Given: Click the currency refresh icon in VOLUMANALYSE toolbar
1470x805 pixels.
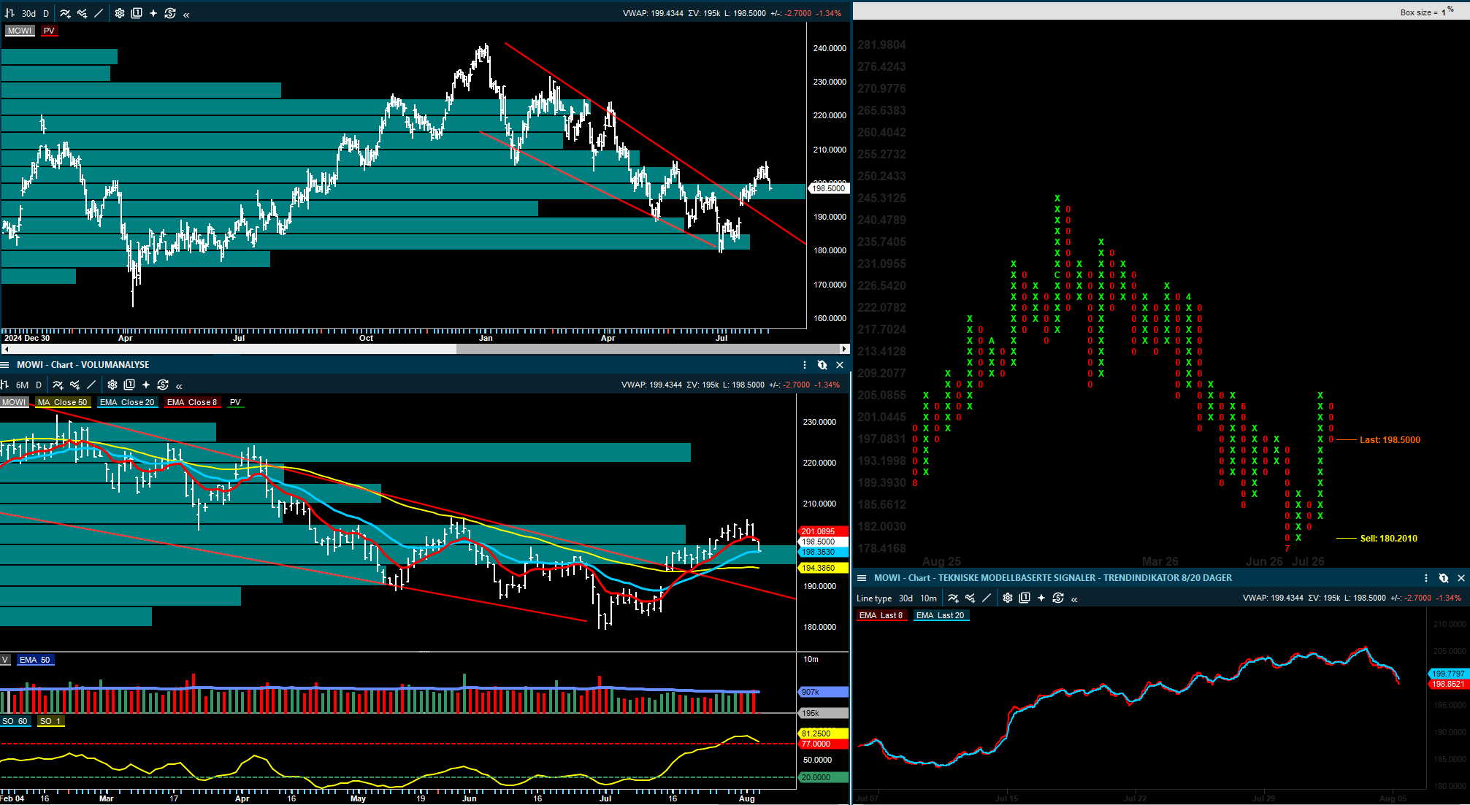Looking at the screenshot, I should [x=163, y=385].
